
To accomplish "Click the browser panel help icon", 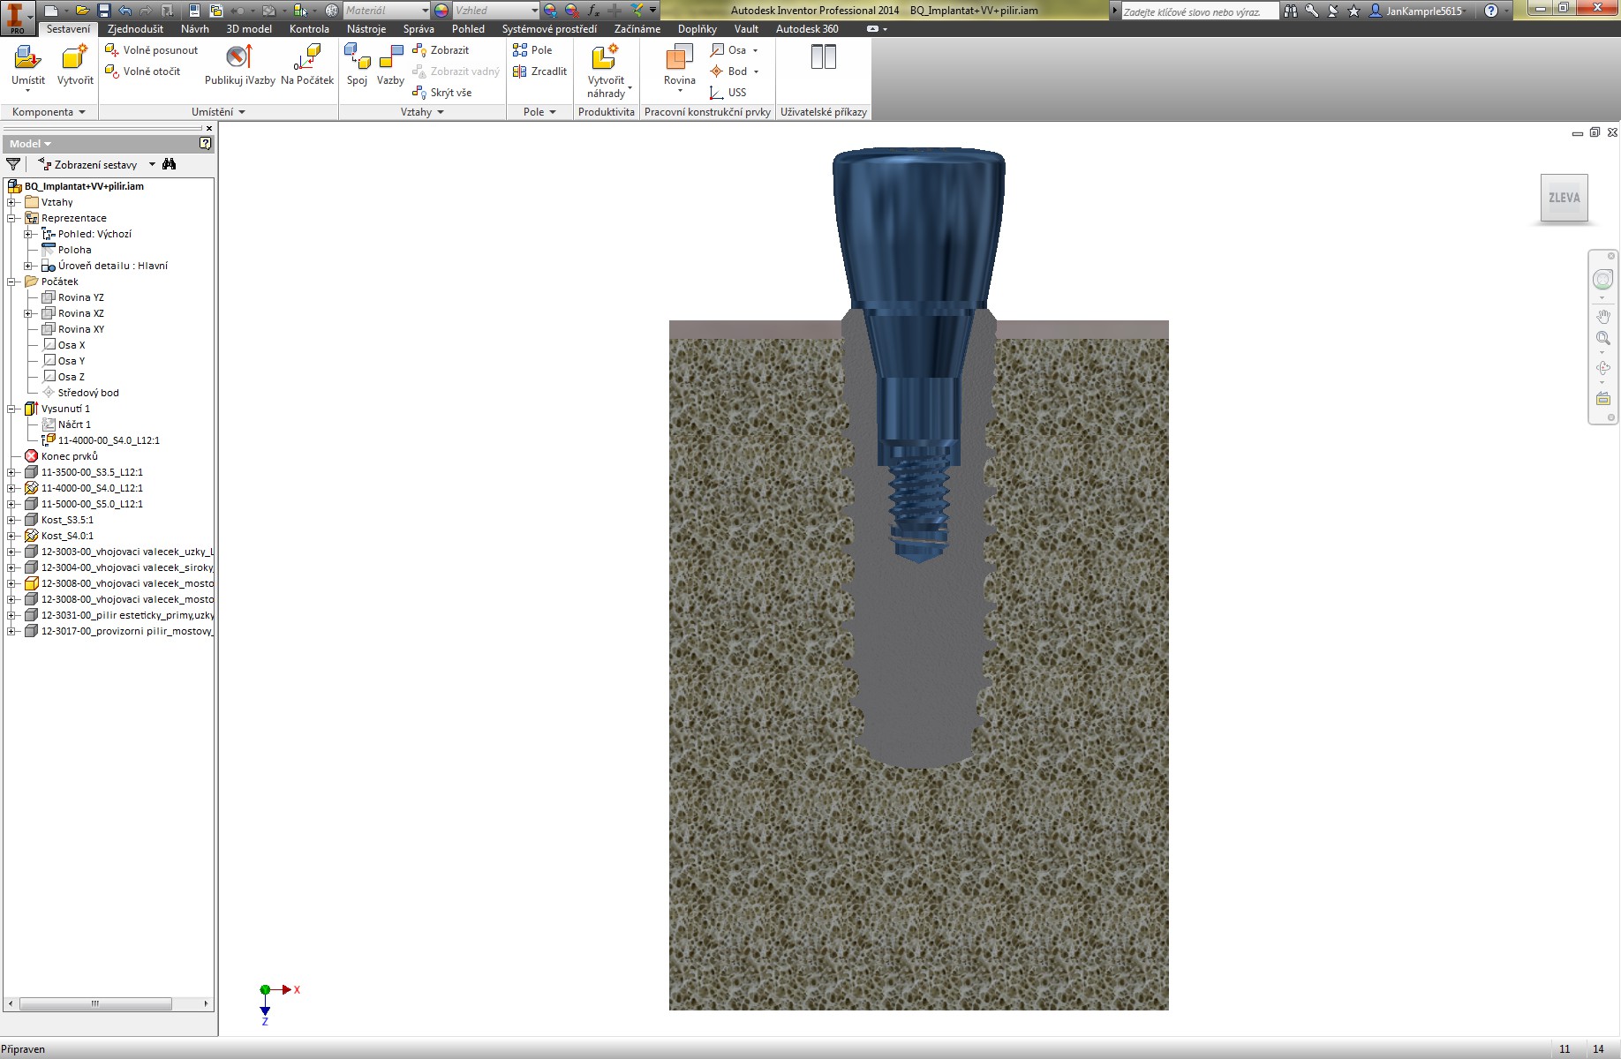I will click(x=206, y=143).
